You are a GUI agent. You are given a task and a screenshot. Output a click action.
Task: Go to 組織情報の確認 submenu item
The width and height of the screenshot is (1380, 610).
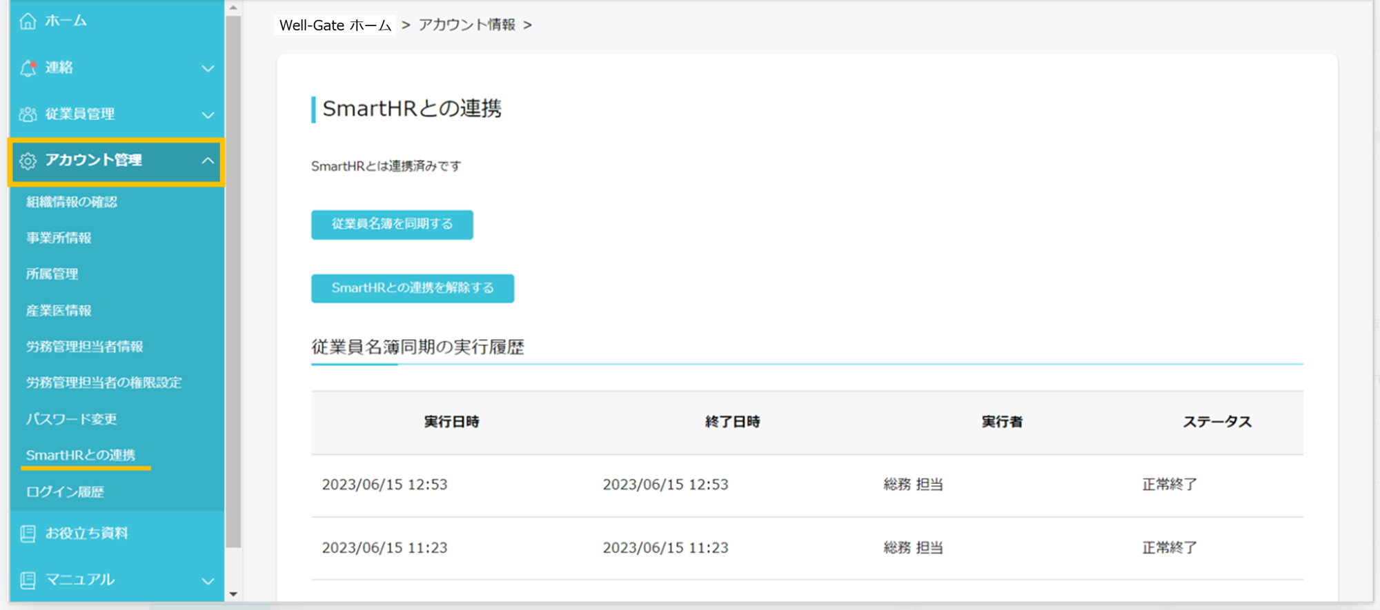pos(72,202)
